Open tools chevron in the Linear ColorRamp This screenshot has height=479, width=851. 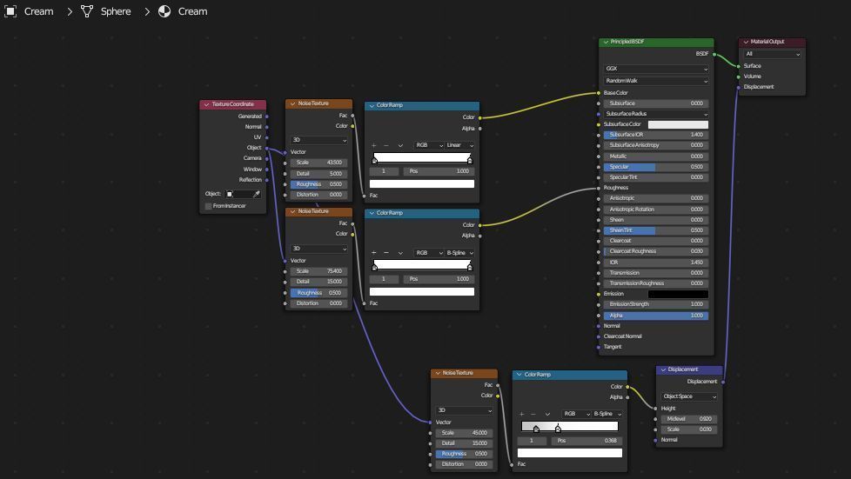click(x=400, y=145)
